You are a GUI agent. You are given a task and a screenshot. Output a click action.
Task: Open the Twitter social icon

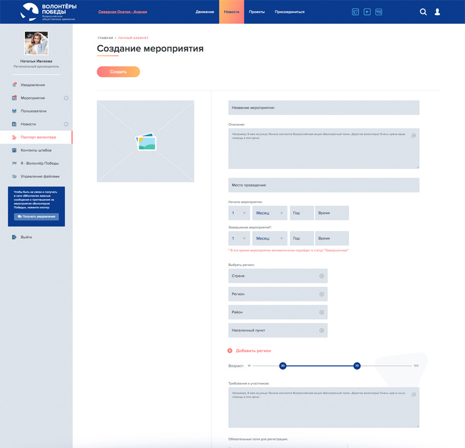click(355, 12)
